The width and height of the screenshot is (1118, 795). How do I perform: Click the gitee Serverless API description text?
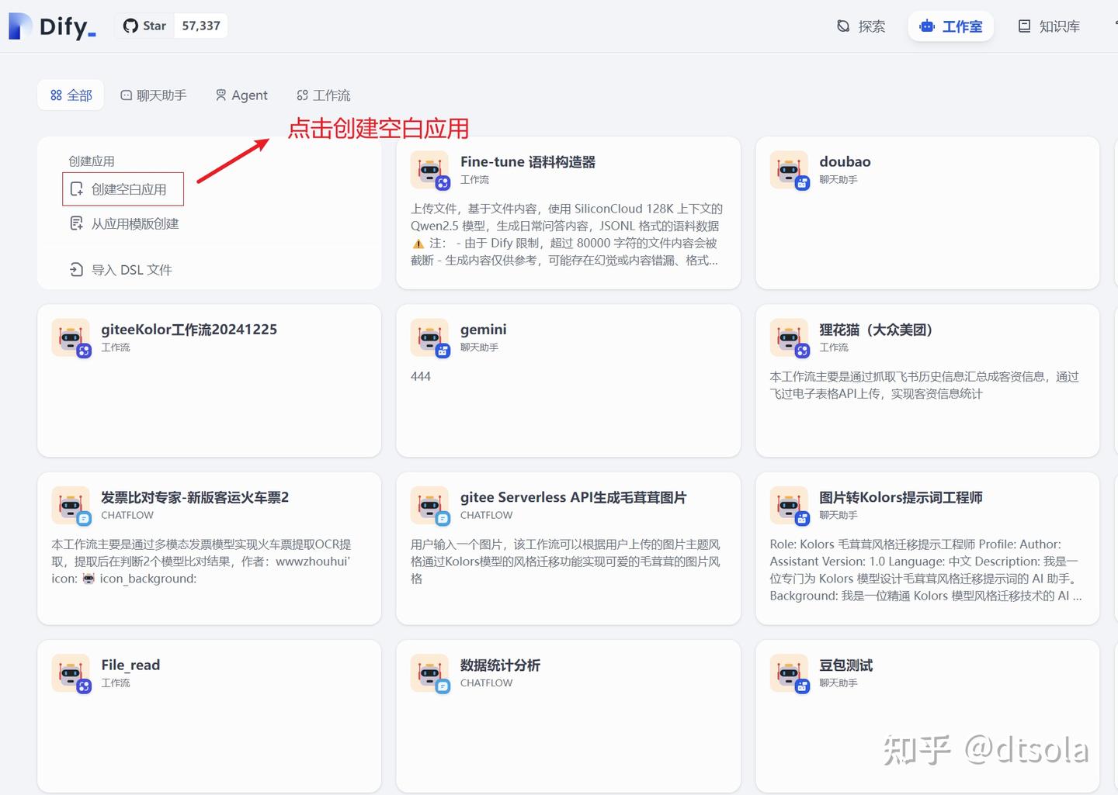coord(565,562)
